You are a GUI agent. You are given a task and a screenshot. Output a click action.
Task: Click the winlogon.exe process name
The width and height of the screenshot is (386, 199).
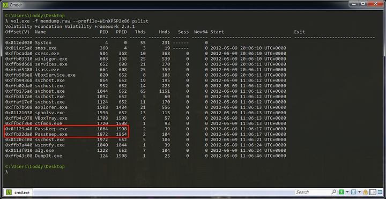[x=51, y=59]
